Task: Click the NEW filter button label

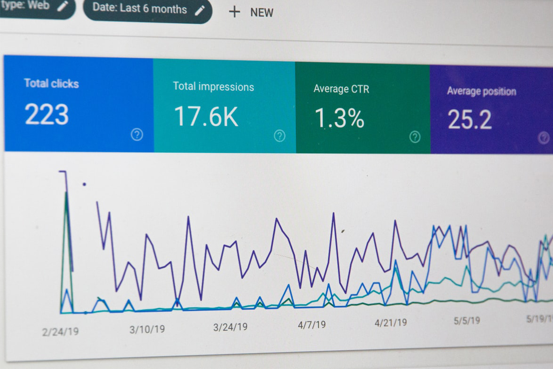Action: (261, 13)
